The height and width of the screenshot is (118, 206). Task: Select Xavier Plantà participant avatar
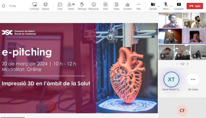(171, 79)
